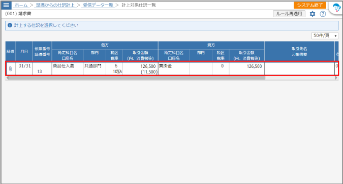Expand the 50件/頁 page size dropdown
The height and width of the screenshot is (184, 343).
pyautogui.click(x=325, y=35)
